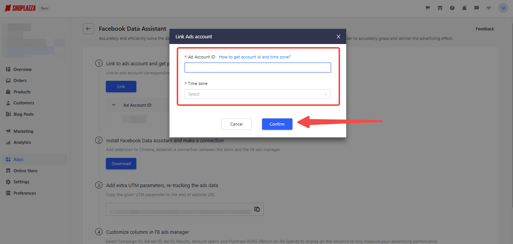Click the flag icon in top bar
The image size is (513, 244).
[x=428, y=8]
